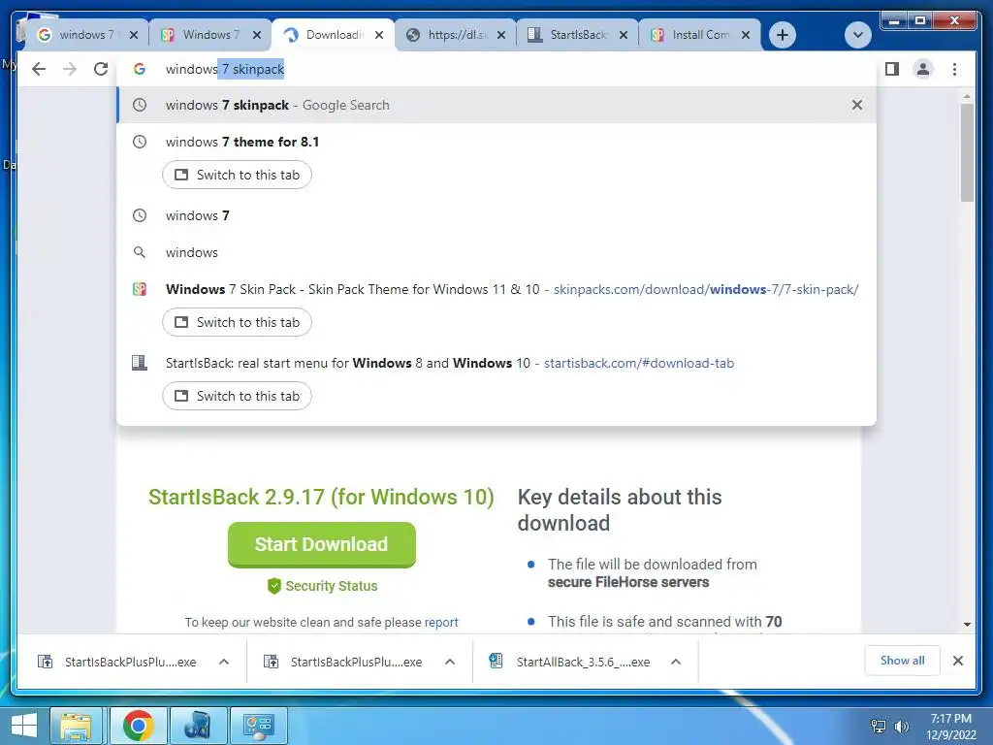Open the Windows Start button
Viewport: 993px width, 745px height.
pyautogui.click(x=23, y=726)
